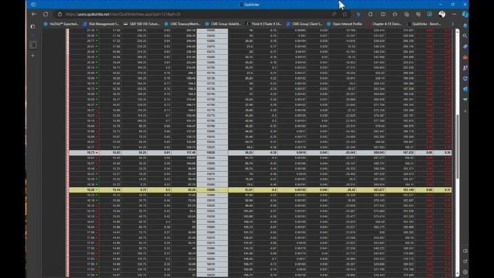Open the CME Group Volatility bookmark
This screenshot has height=278, width=494.
223,24
